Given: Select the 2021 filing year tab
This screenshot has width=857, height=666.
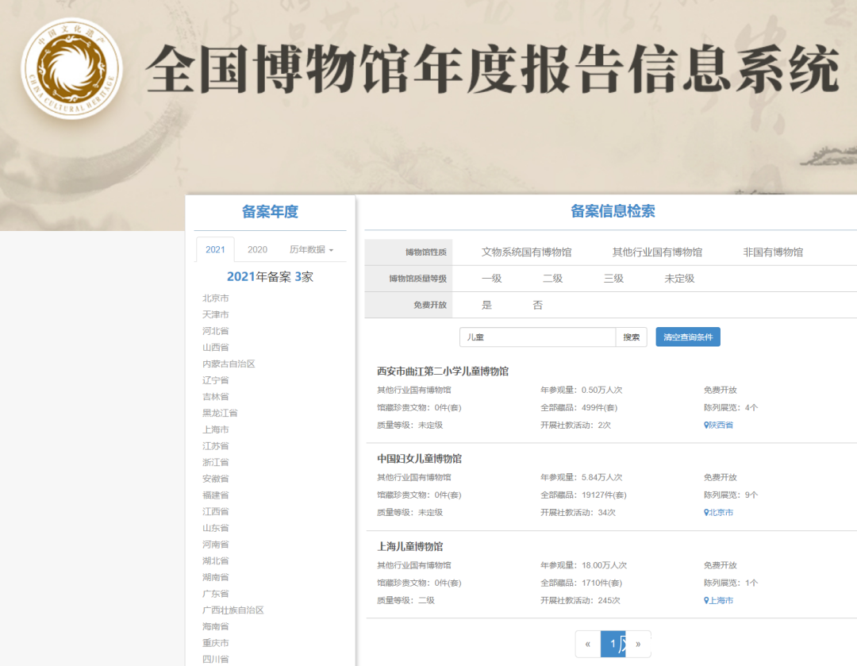Looking at the screenshot, I should (x=215, y=249).
